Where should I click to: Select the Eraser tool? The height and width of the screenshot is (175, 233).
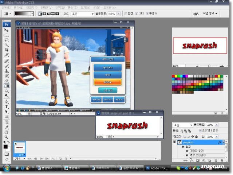click(7, 81)
